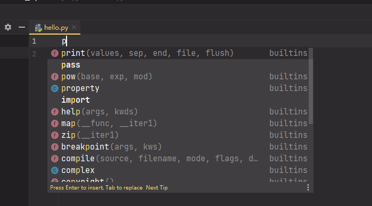Choose the pass keyword suggestion
372x206 pixels.
(x=178, y=65)
